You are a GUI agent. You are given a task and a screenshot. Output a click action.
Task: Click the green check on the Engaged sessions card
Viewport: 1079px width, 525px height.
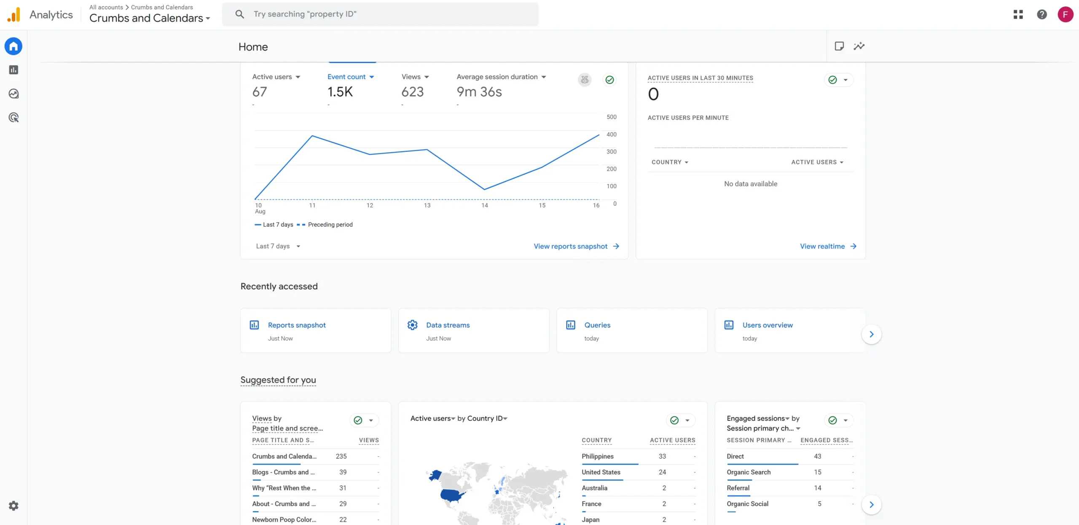tap(832, 420)
